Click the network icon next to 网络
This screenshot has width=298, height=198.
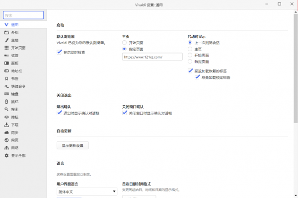pyautogui.click(x=6, y=148)
